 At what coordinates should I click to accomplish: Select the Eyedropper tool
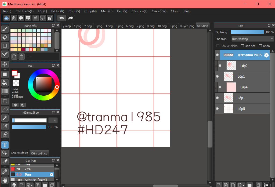tap(5, 172)
